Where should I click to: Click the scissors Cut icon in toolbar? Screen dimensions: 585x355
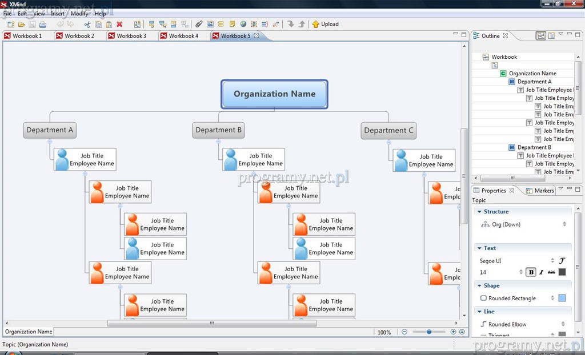click(x=87, y=25)
